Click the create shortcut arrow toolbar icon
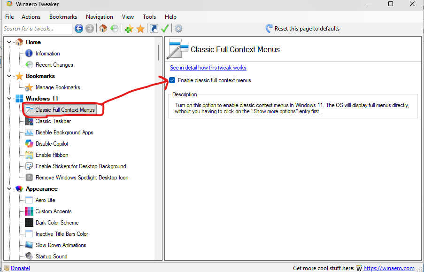This screenshot has height=272, width=424. 154,28
